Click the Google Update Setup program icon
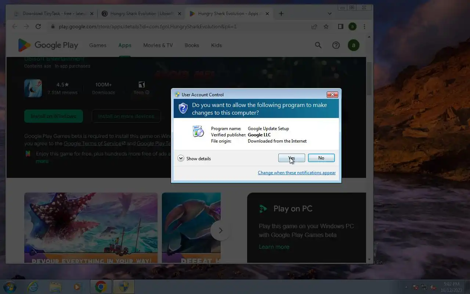 pos(198,131)
